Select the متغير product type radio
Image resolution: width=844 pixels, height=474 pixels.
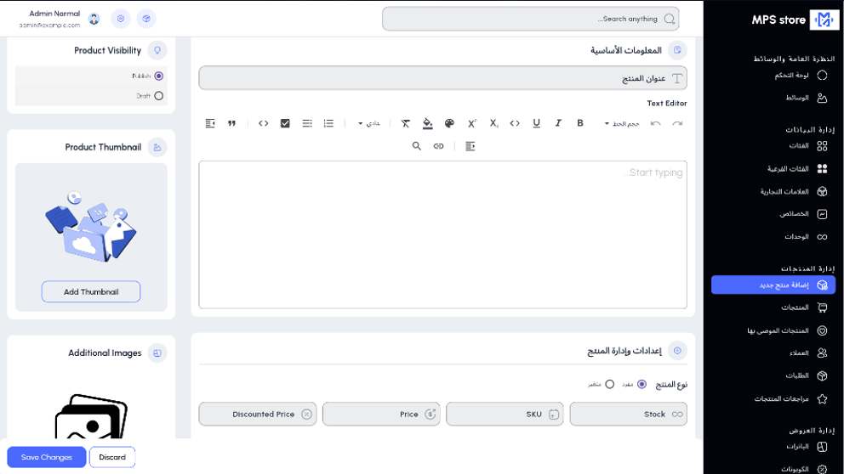point(610,384)
